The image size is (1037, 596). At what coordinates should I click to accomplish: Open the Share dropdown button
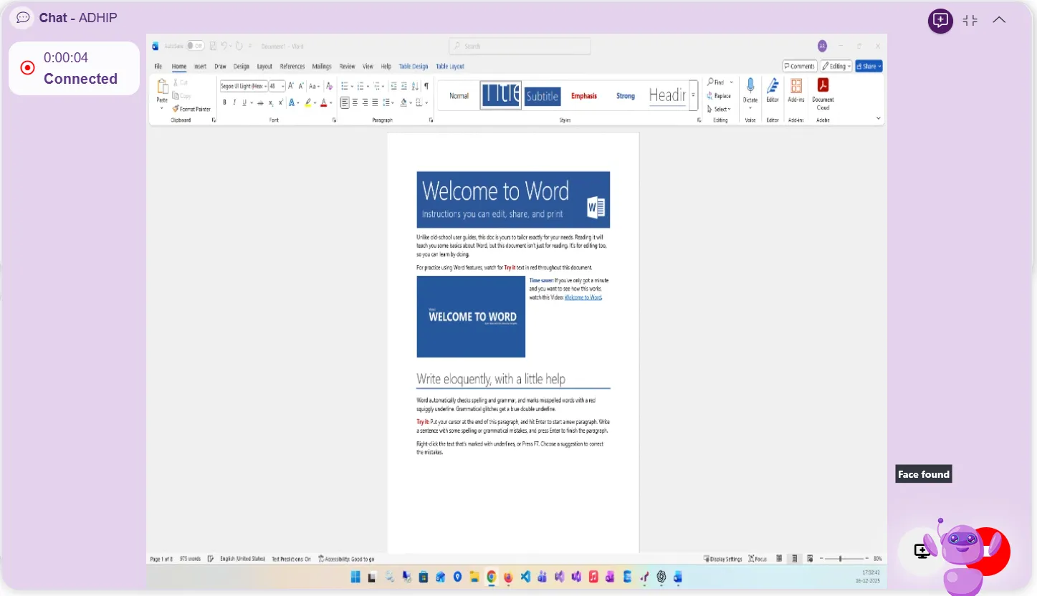(x=869, y=66)
